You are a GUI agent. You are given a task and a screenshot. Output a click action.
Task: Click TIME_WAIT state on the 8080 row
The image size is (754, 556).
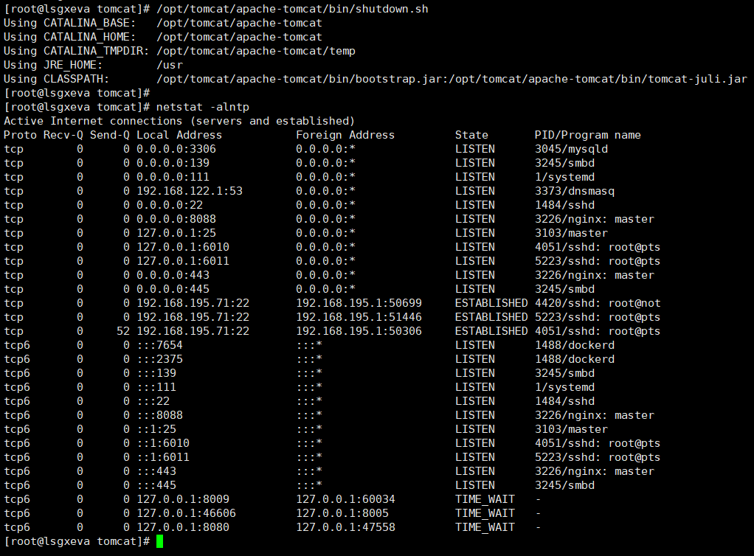point(485,527)
